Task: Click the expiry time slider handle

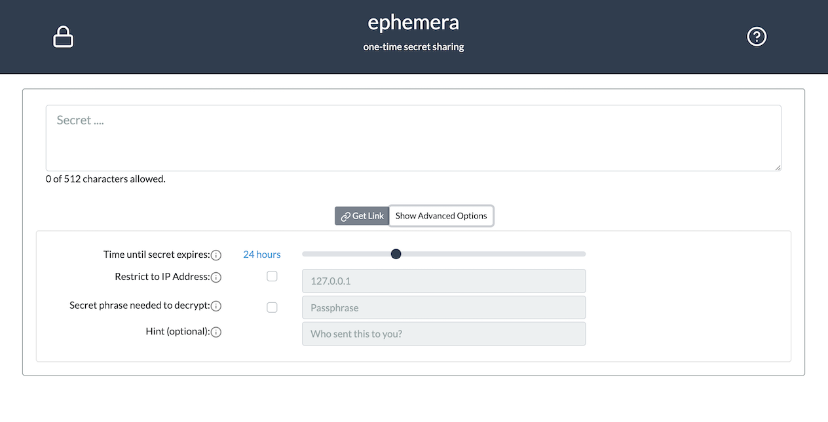Action: point(396,254)
